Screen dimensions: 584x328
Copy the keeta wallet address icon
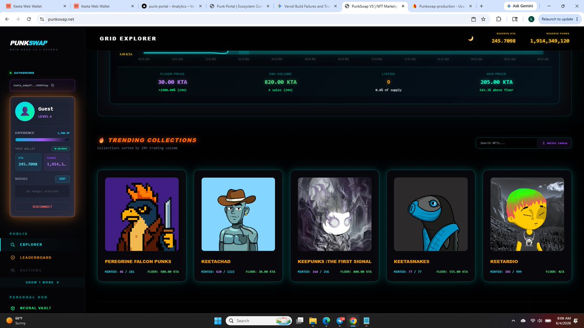tap(53, 86)
